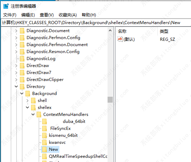Click the kwansvc key folder icon

(x=44, y=142)
